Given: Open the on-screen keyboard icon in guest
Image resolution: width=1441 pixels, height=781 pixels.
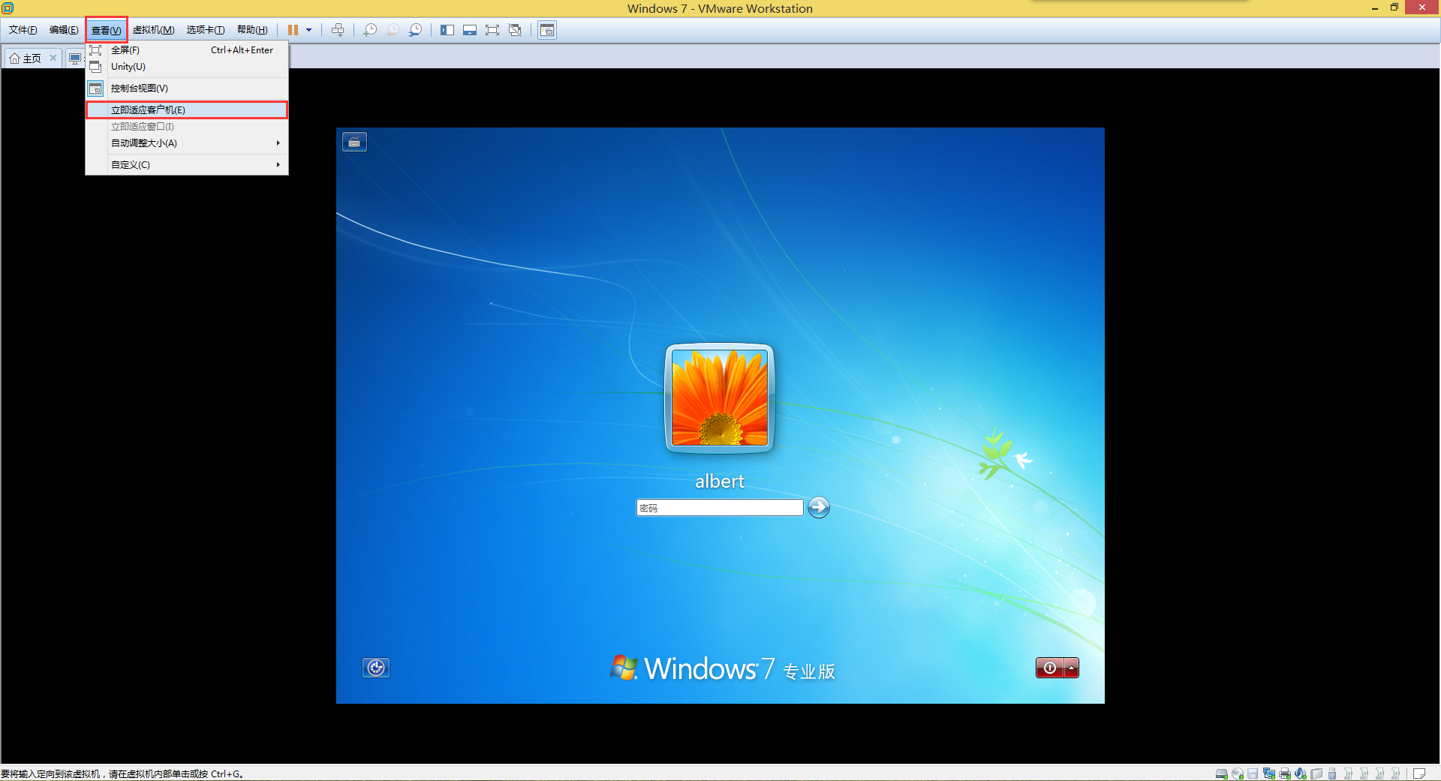Looking at the screenshot, I should coord(354,142).
